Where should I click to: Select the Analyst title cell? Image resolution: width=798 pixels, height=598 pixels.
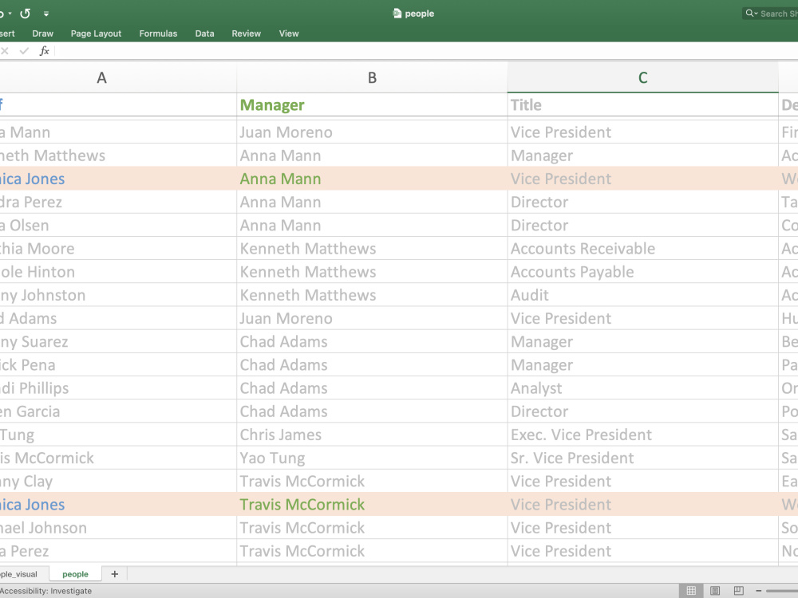tap(642, 388)
